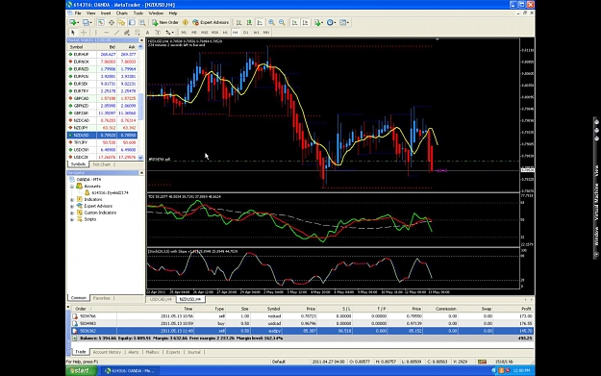Switch to the USDCAD,H4 chart tab
The height and width of the screenshot is (376, 601).
(x=161, y=299)
